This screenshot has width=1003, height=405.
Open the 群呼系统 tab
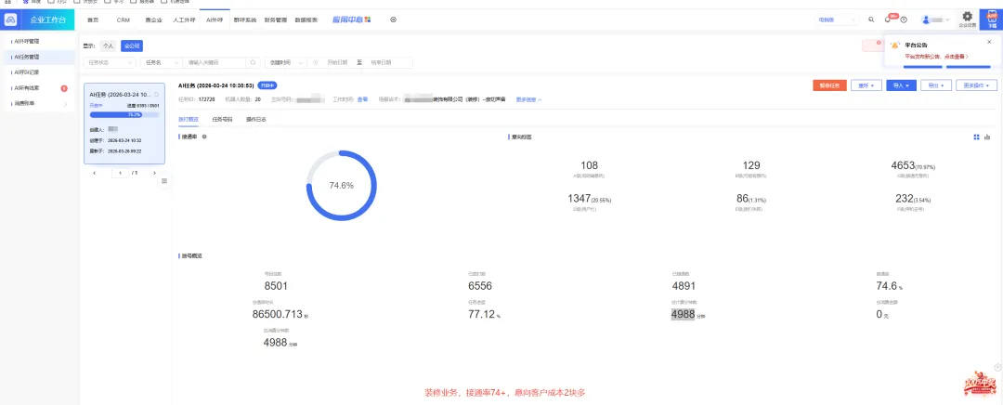pos(245,20)
